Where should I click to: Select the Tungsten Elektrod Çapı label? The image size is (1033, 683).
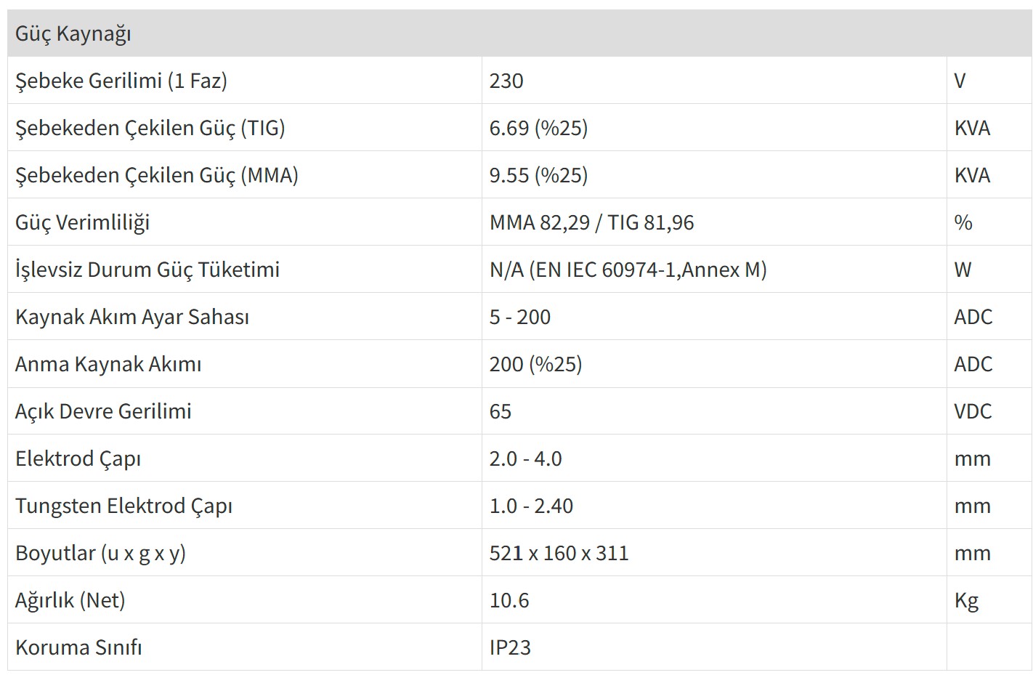pos(124,506)
